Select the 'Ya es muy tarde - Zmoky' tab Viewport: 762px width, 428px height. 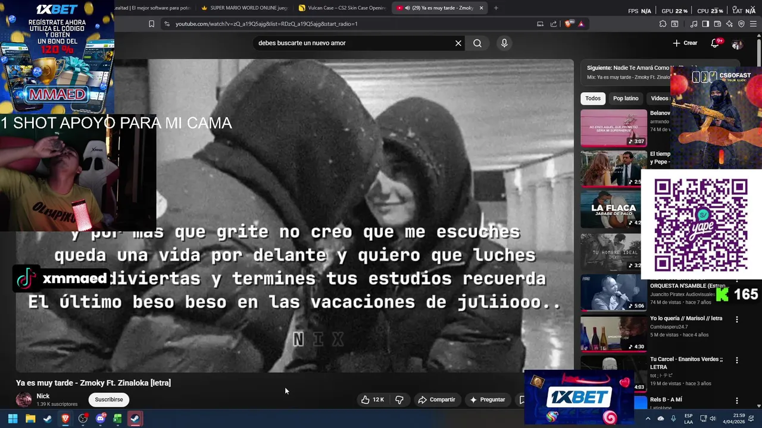[439, 8]
